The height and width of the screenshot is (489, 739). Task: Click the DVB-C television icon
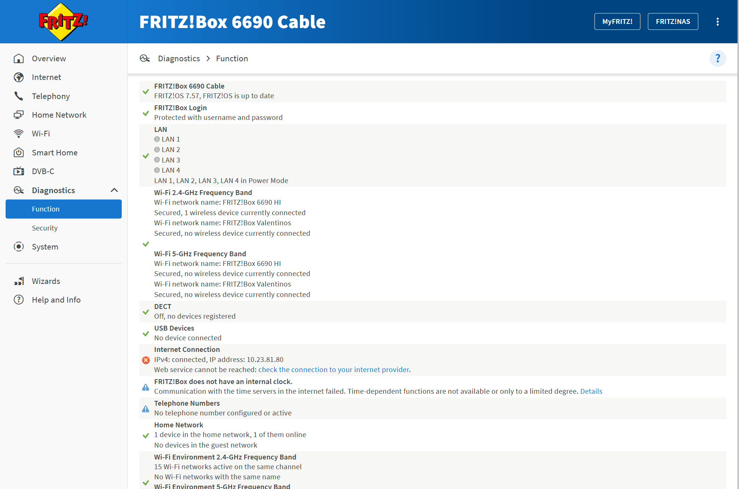(19, 171)
